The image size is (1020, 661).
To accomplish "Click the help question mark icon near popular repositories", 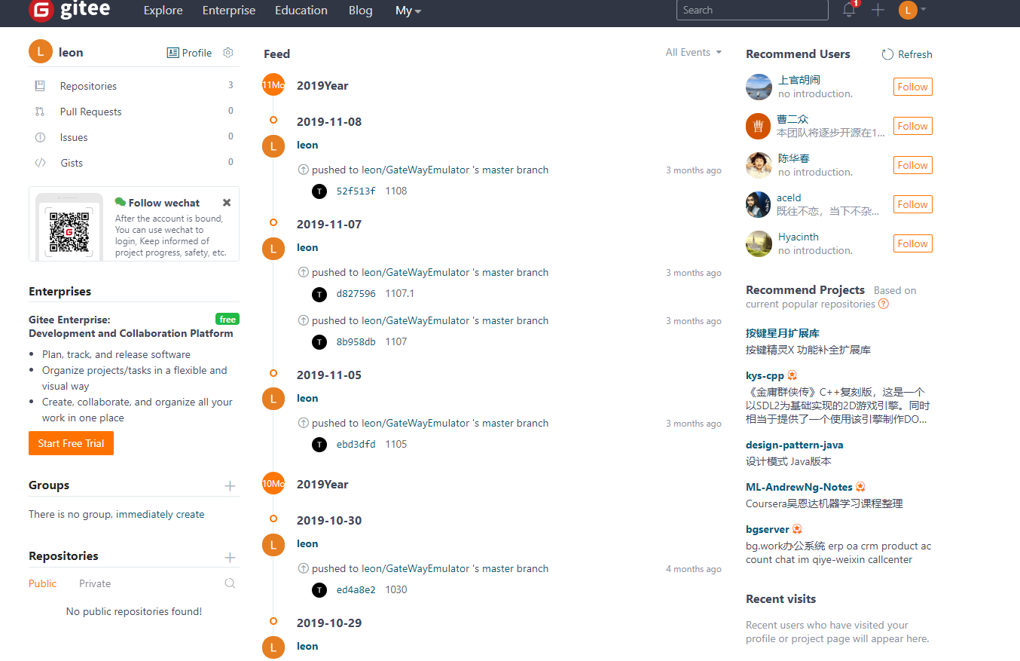I will tap(884, 304).
